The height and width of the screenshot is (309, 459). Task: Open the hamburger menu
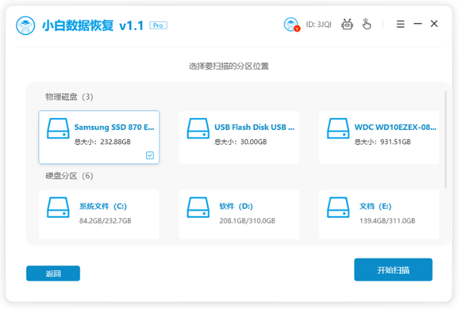(x=401, y=24)
